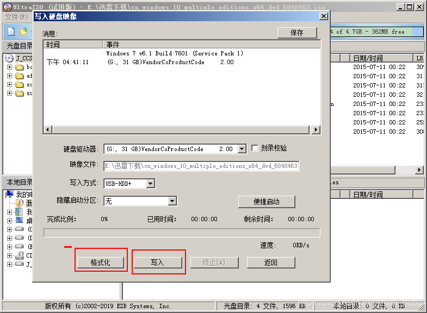
Task: Click the 保存 Save button
Action: click(x=297, y=33)
